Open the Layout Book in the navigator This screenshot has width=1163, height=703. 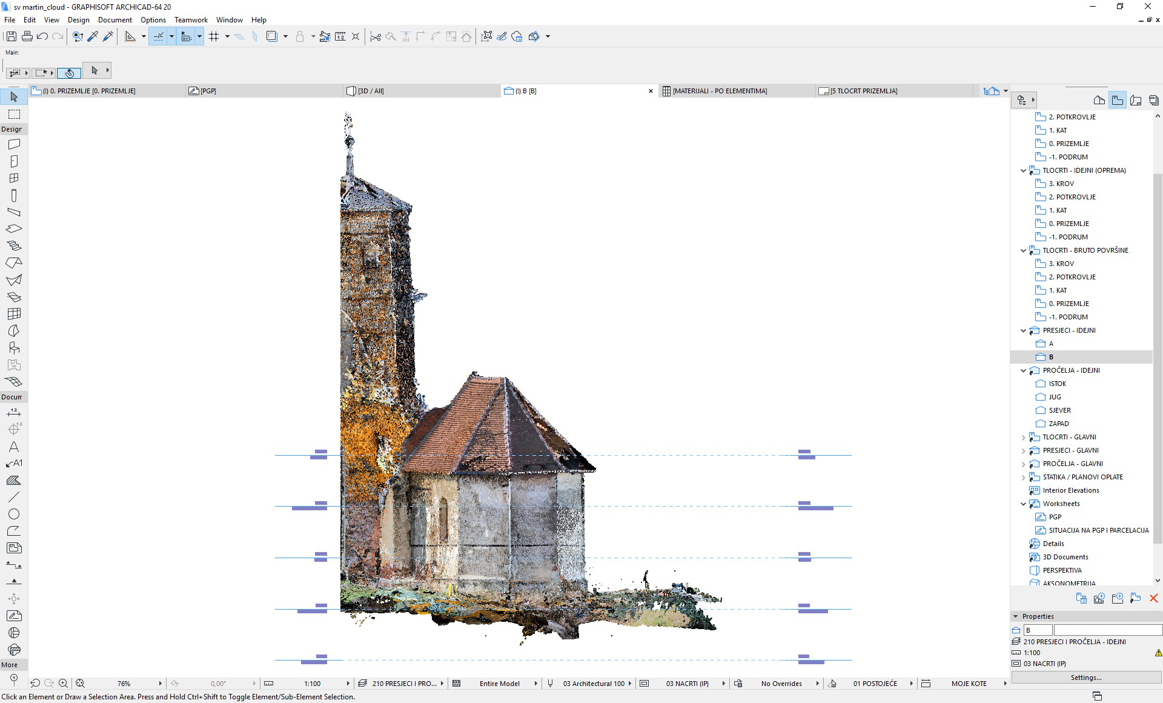pyautogui.click(x=1136, y=100)
